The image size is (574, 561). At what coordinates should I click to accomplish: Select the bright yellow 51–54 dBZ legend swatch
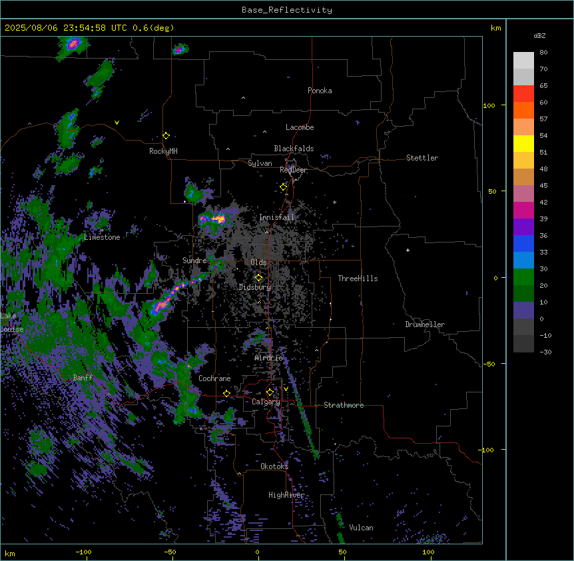click(x=523, y=144)
